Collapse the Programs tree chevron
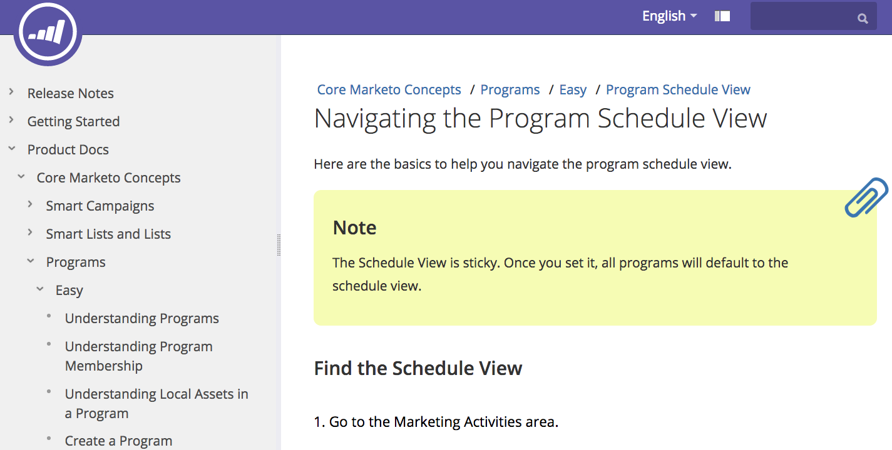 (x=30, y=261)
